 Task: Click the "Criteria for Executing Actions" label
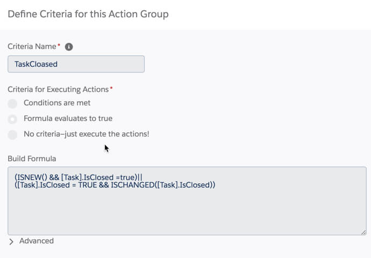click(x=58, y=88)
